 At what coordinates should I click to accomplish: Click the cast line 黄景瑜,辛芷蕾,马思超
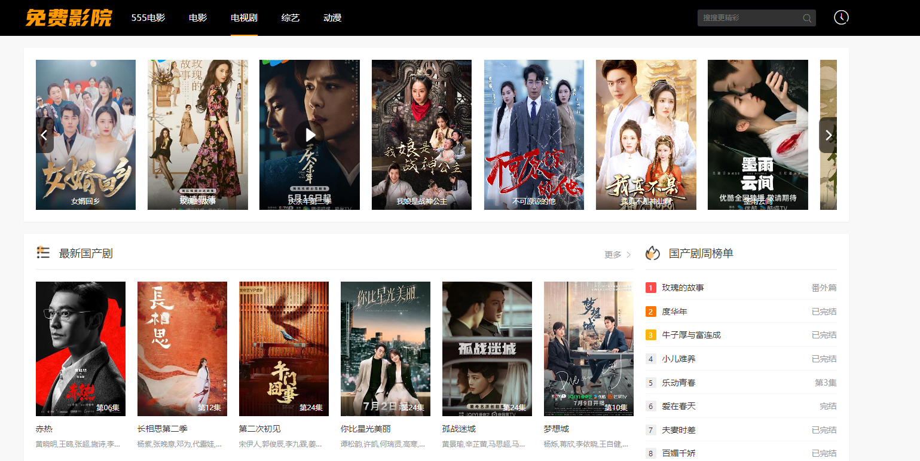pos(485,444)
